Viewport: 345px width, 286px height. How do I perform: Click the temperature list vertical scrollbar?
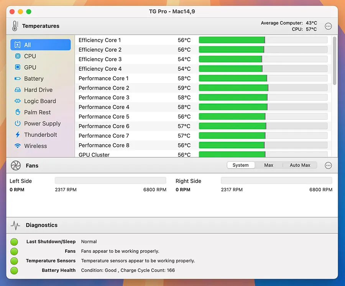(335, 61)
